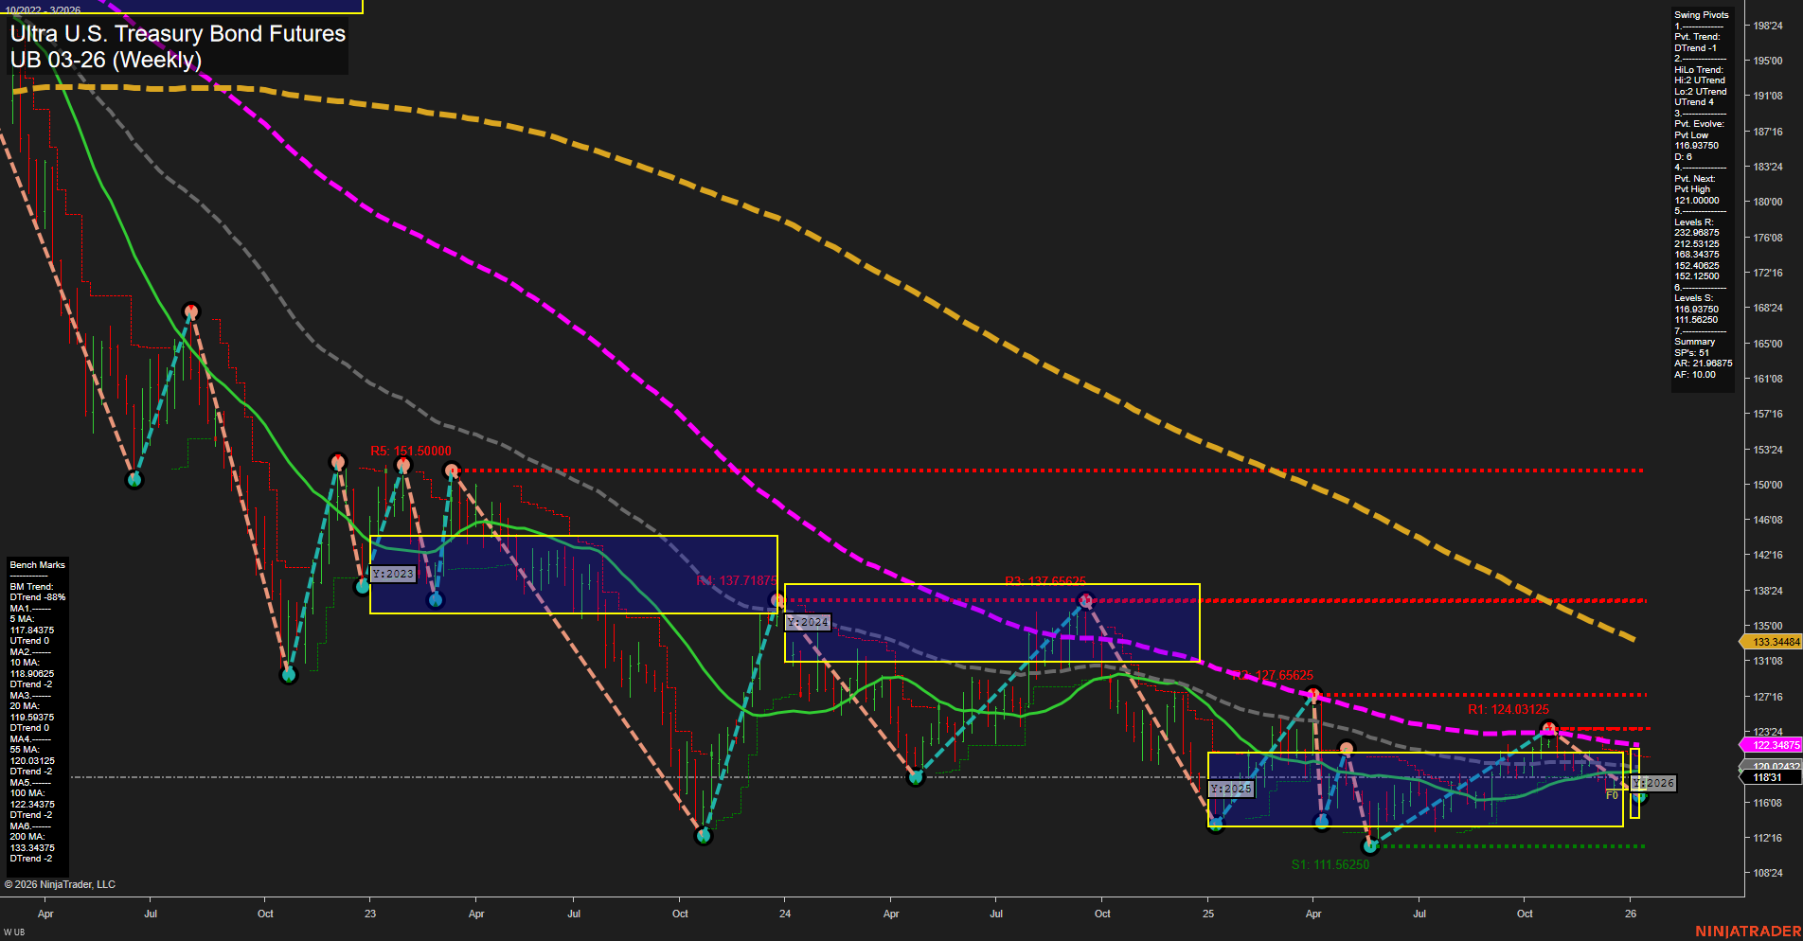
Task: Click the 2026 NinjaTrader, LLC copyright text
Action: tap(62, 883)
